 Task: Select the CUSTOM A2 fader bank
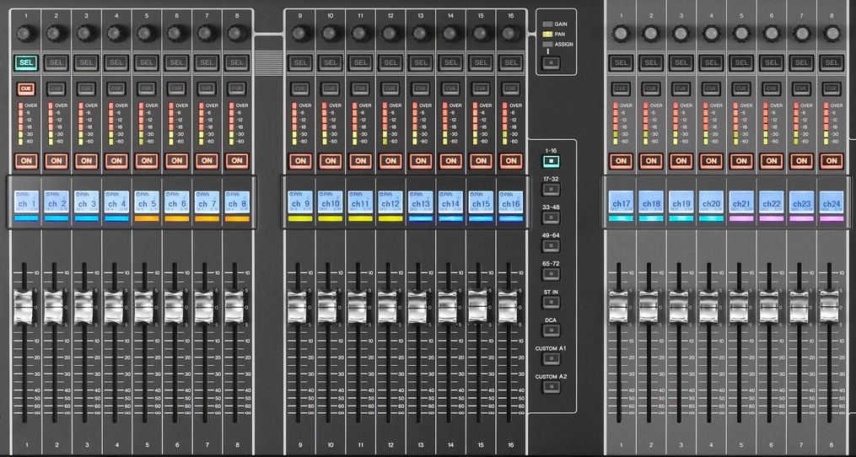click(551, 388)
